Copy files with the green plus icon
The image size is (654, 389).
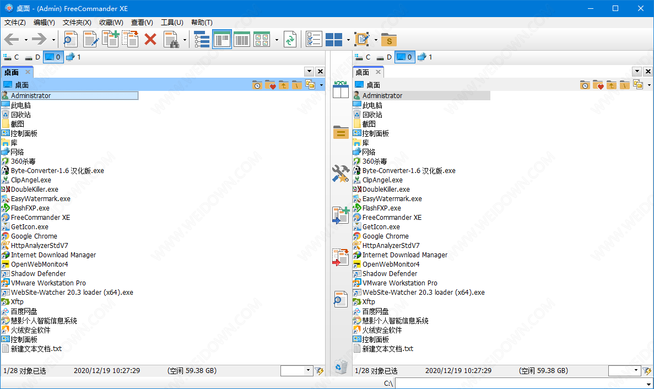111,40
